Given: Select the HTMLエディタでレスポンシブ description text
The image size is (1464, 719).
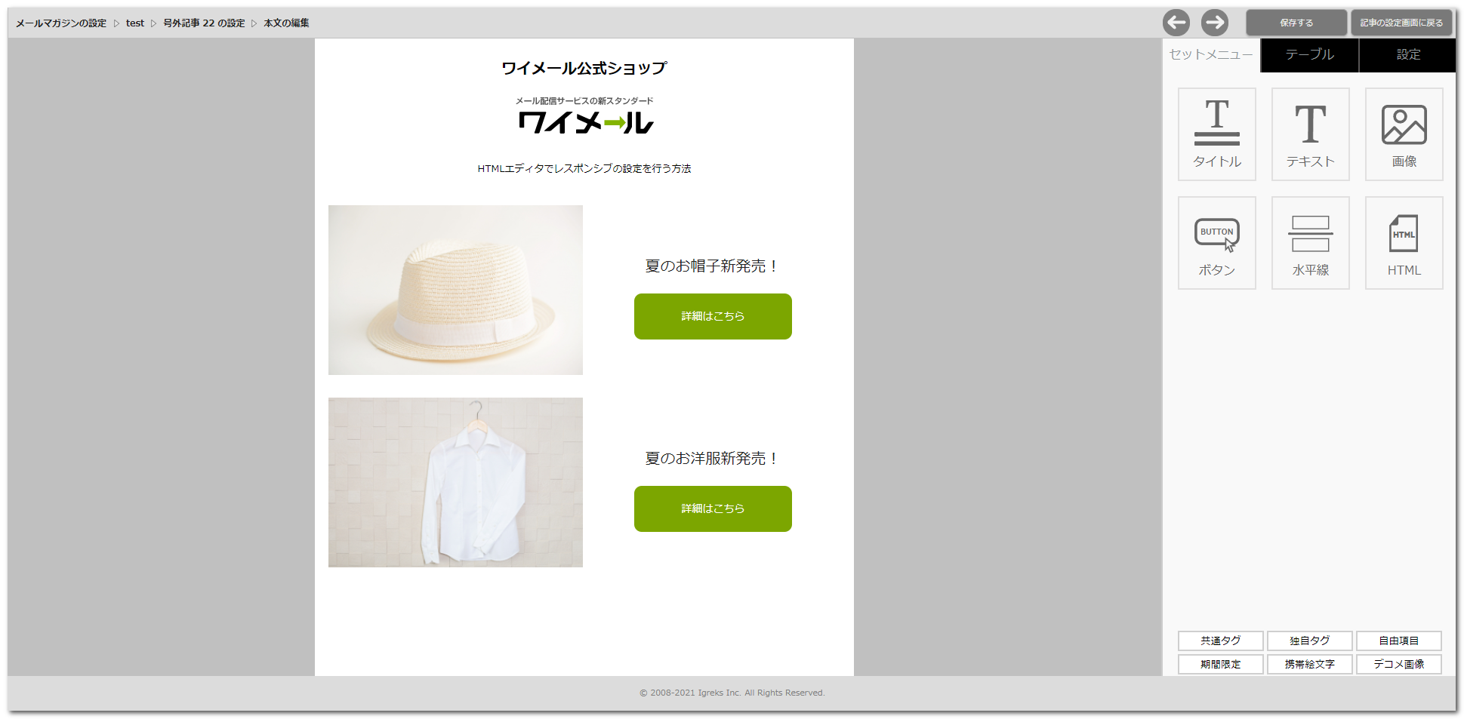Looking at the screenshot, I should pyautogui.click(x=584, y=168).
